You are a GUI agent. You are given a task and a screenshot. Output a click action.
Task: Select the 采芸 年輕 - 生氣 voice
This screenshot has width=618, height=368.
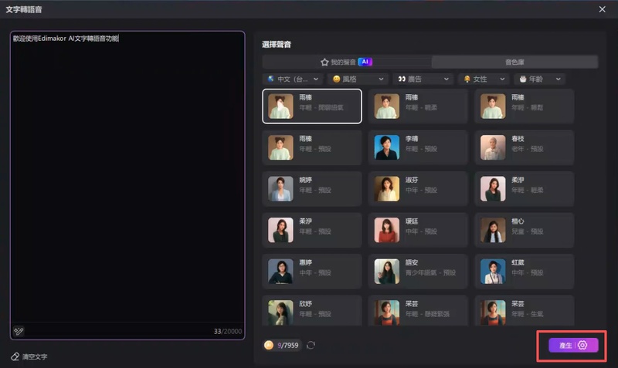point(524,311)
